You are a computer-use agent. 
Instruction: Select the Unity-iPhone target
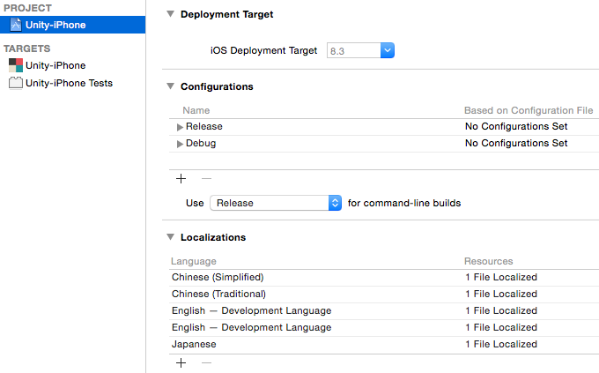click(x=55, y=65)
